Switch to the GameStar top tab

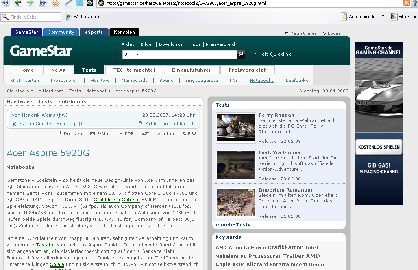coord(26,32)
